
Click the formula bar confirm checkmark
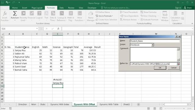pyautogui.click(x=52, y=29)
